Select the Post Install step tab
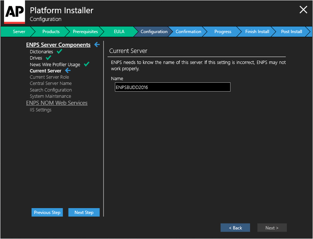 click(x=291, y=32)
